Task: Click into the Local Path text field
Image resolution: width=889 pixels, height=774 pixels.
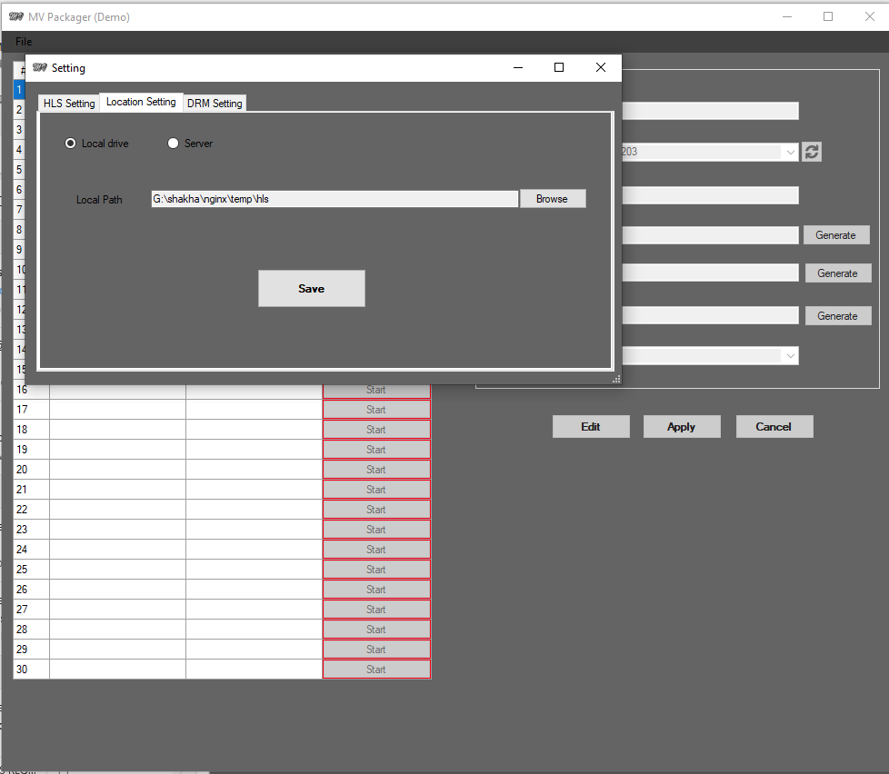Action: (334, 199)
